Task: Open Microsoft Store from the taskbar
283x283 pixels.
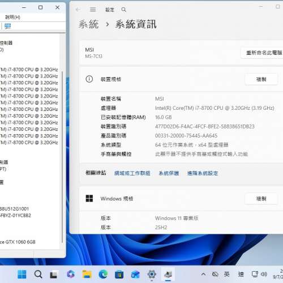Action: [x=119, y=275]
